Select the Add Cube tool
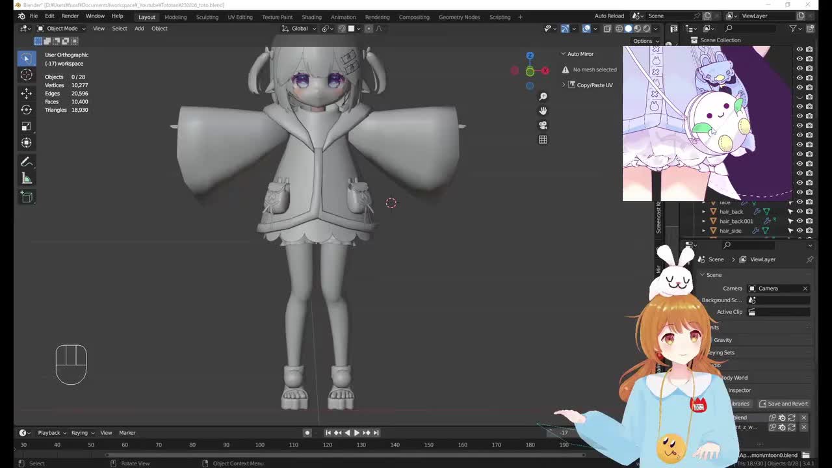The image size is (832, 468). [27, 197]
